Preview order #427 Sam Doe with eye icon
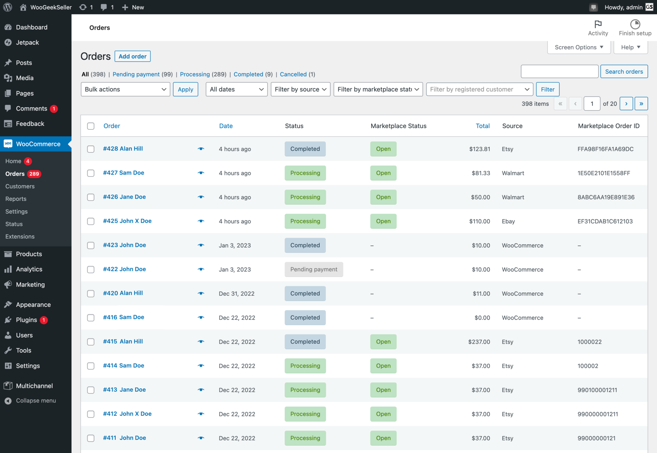 (201, 173)
